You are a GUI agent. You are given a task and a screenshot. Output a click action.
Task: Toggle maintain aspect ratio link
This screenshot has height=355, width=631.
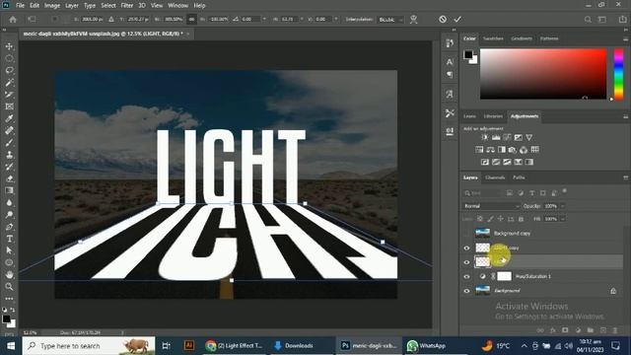(192, 20)
